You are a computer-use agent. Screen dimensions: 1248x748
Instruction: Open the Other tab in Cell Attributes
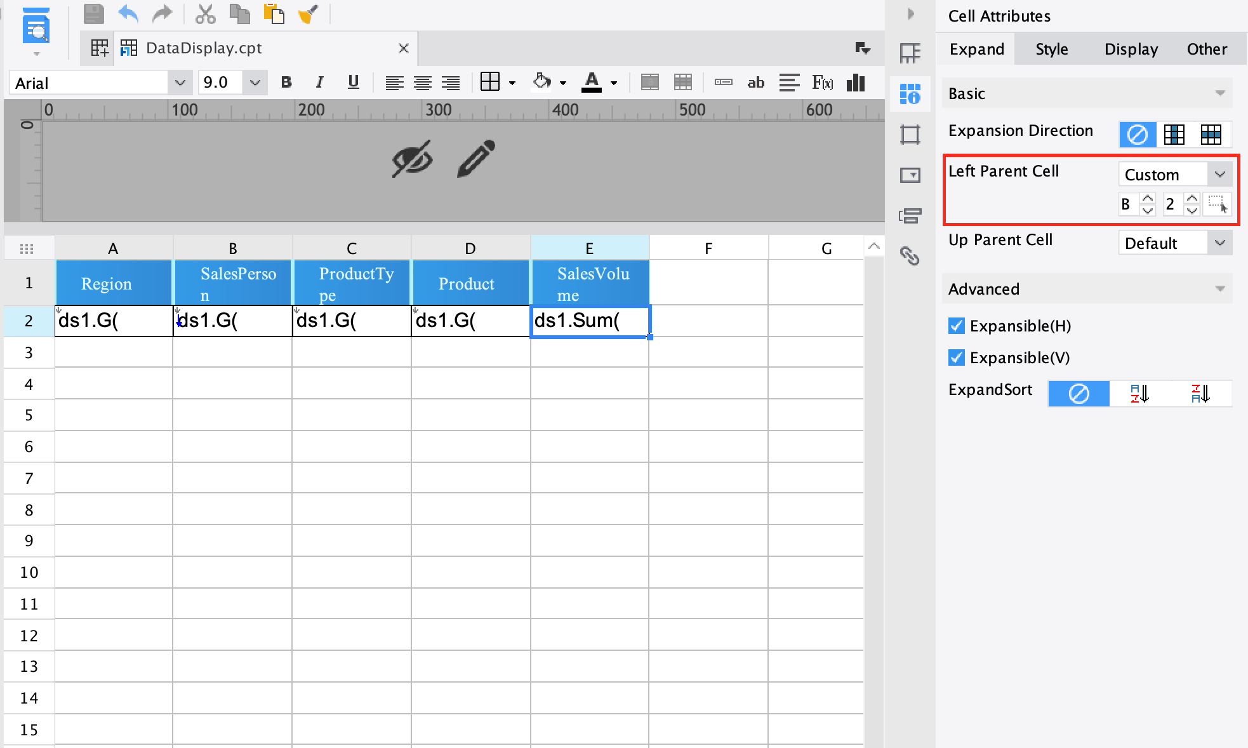click(x=1207, y=49)
